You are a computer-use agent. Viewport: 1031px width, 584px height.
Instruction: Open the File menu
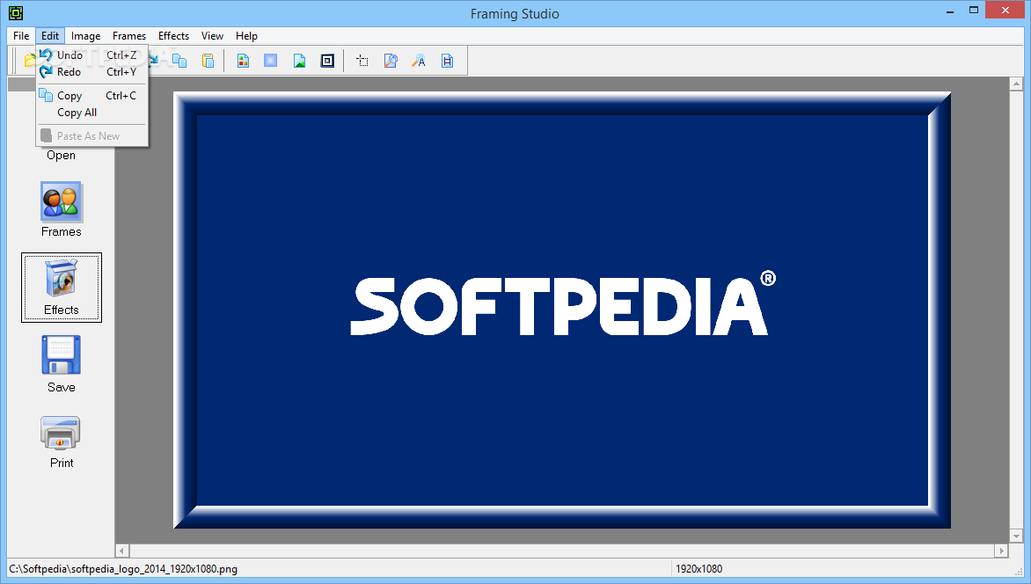click(21, 36)
